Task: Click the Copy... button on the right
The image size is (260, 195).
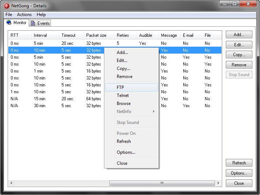Action: point(239,55)
